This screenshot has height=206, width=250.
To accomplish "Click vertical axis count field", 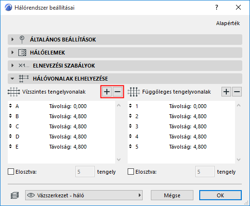I will [205, 172].
